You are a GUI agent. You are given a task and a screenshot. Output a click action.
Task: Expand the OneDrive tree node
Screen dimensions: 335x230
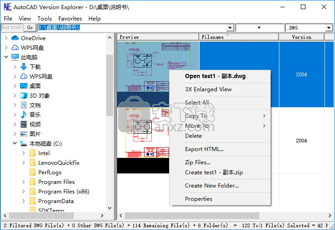click(x=6, y=38)
